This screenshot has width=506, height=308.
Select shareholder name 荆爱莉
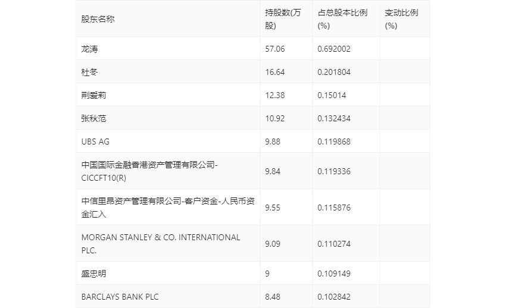coord(93,95)
